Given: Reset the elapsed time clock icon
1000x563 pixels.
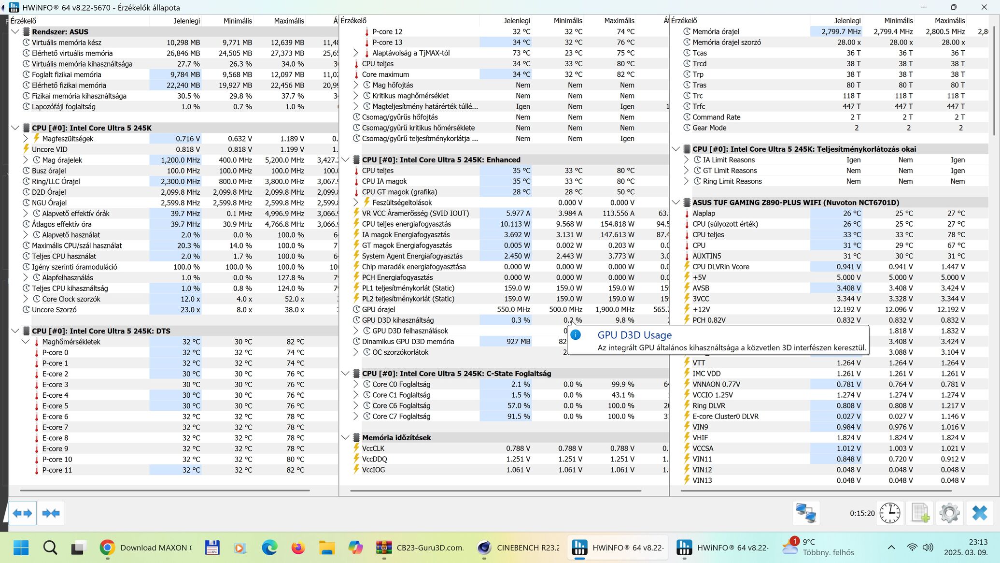Looking at the screenshot, I should pos(889,513).
